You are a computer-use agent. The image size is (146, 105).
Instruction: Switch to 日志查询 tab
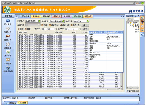point(77,16)
